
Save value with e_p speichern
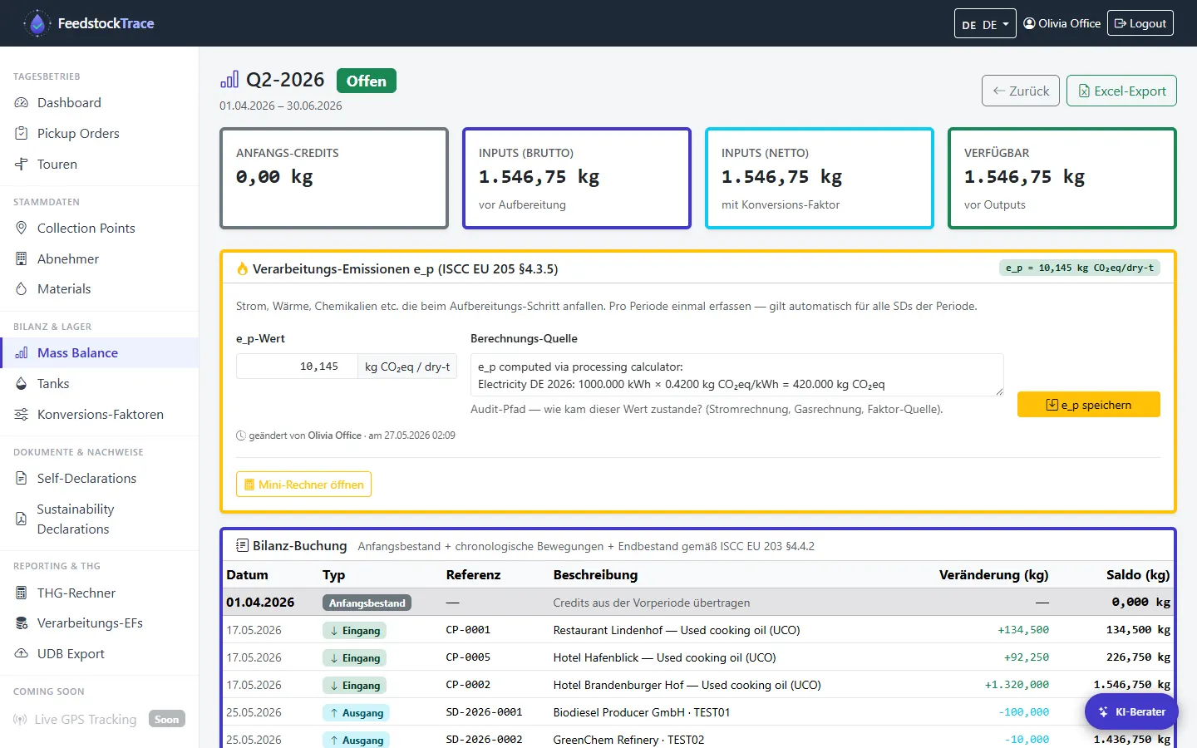tap(1089, 405)
